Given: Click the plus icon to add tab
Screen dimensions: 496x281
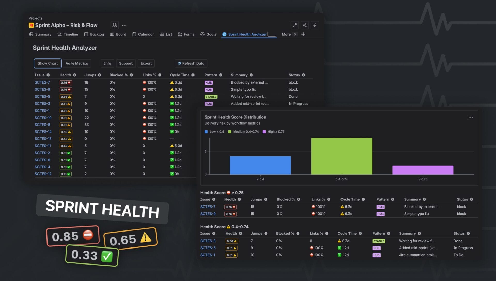Looking at the screenshot, I should (303, 34).
